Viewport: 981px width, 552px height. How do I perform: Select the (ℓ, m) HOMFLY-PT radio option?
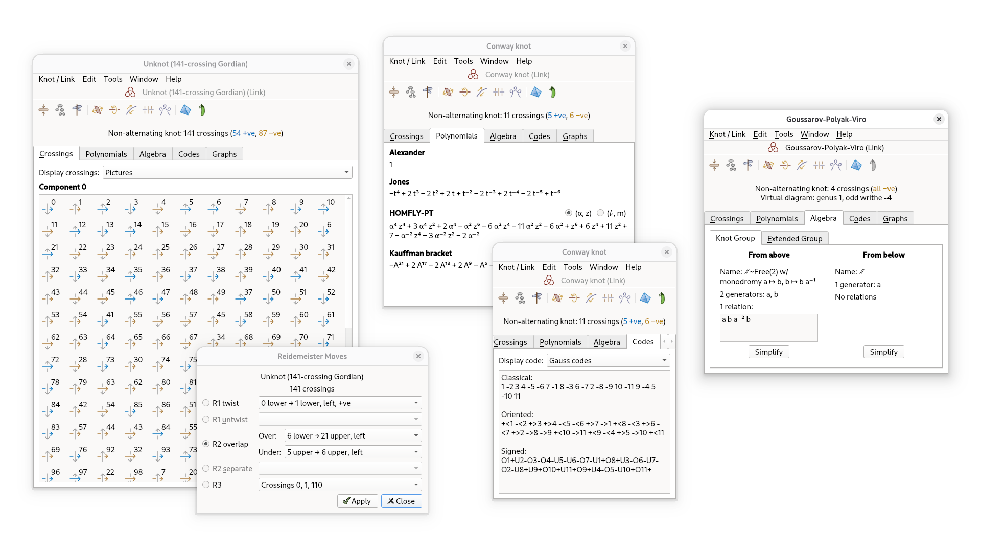click(600, 213)
